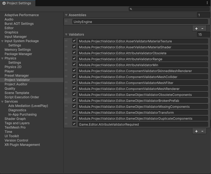Screen dimensions: 211x174
Task: Select UI Toolkit settings category
Action: [x=12, y=136]
